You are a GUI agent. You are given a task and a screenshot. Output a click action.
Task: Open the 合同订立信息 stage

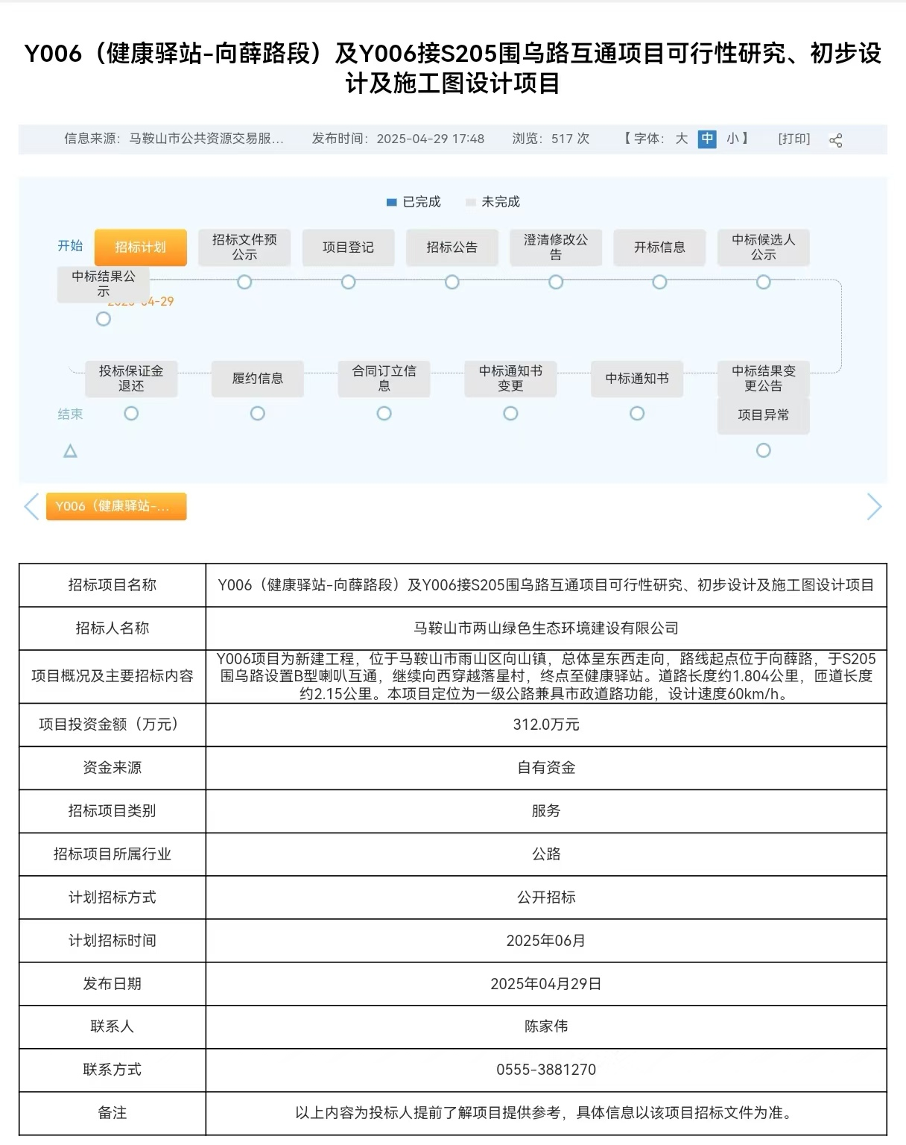click(x=384, y=379)
